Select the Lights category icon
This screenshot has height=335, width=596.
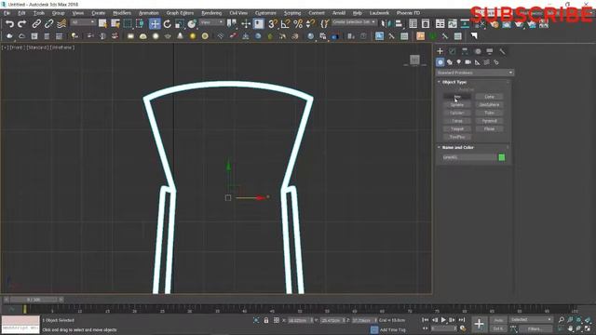coord(459,62)
